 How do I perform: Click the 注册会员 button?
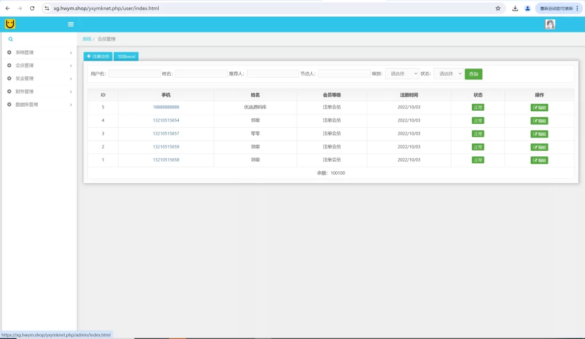click(98, 56)
